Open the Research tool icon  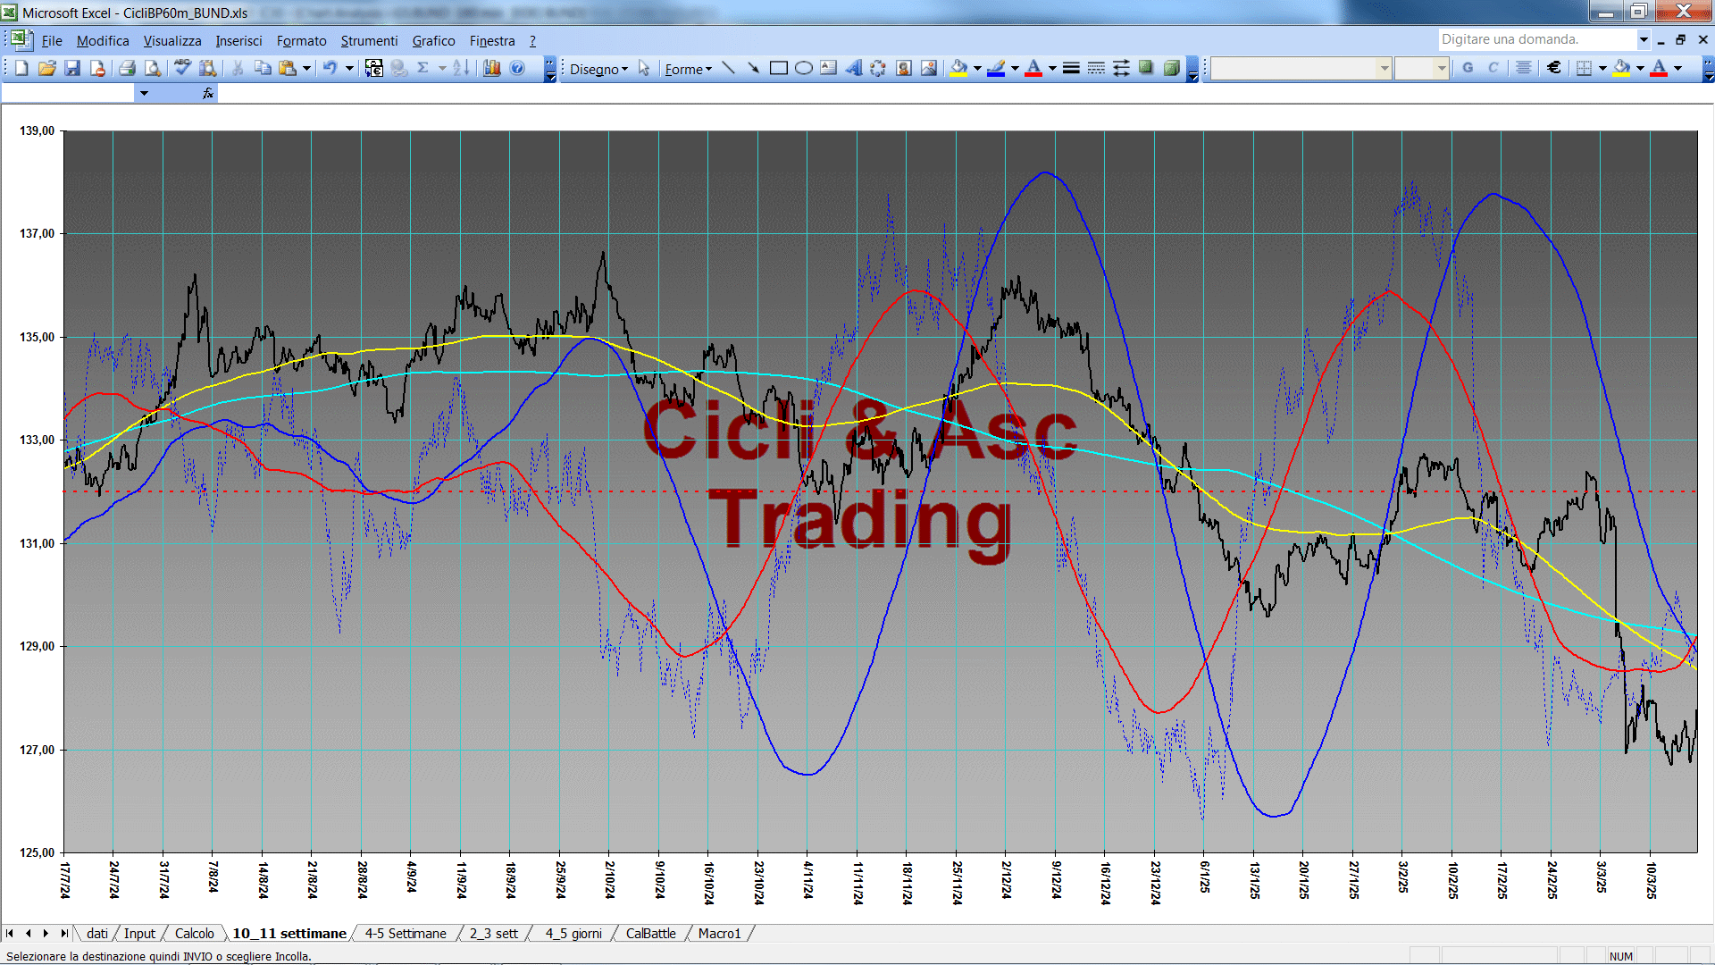[208, 68]
